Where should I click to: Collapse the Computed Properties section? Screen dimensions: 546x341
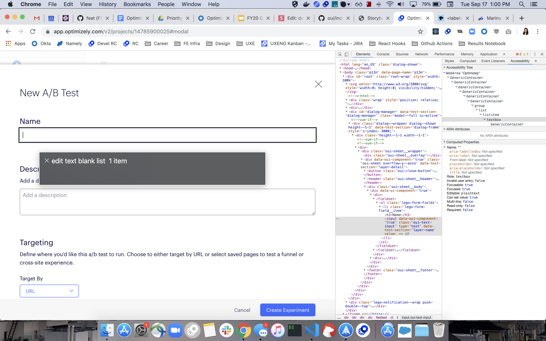[444, 142]
